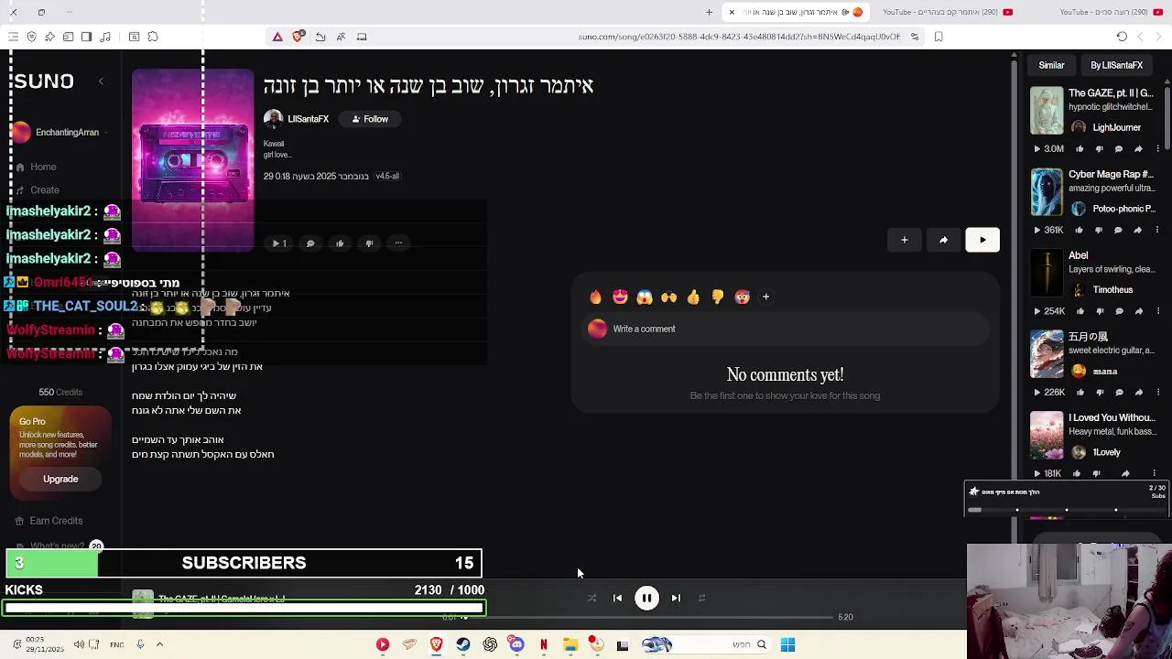Image resolution: width=1172 pixels, height=659 pixels.
Task: Bookmark this page
Action: 939,37
